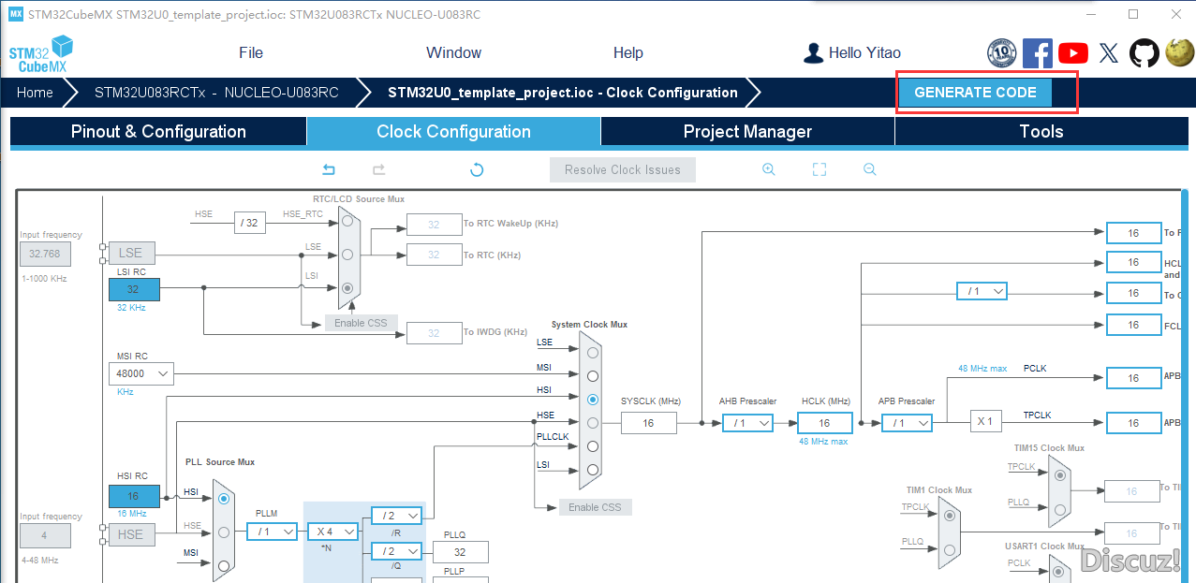Select MSI in System Clock Mux
1196x583 pixels.
pos(591,376)
